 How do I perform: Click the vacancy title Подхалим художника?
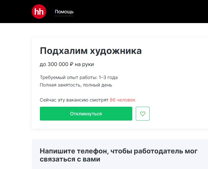click(x=91, y=51)
